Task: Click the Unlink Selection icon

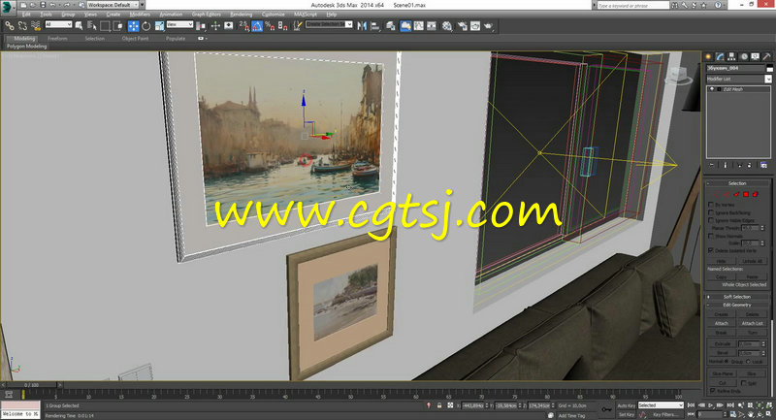Action: pyautogui.click(x=22, y=26)
